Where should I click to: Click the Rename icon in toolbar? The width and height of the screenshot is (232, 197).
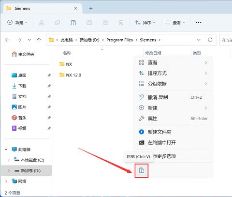pos(89,23)
